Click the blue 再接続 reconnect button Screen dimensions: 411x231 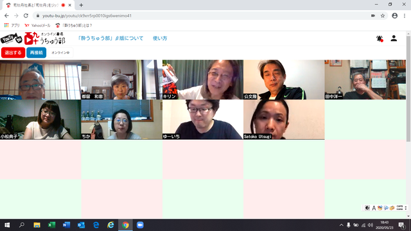click(x=36, y=53)
